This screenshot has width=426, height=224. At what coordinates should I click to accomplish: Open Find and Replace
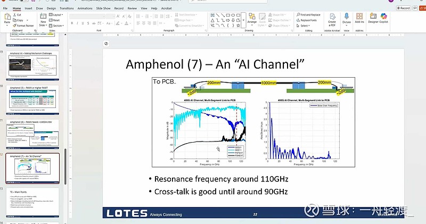[308, 15]
